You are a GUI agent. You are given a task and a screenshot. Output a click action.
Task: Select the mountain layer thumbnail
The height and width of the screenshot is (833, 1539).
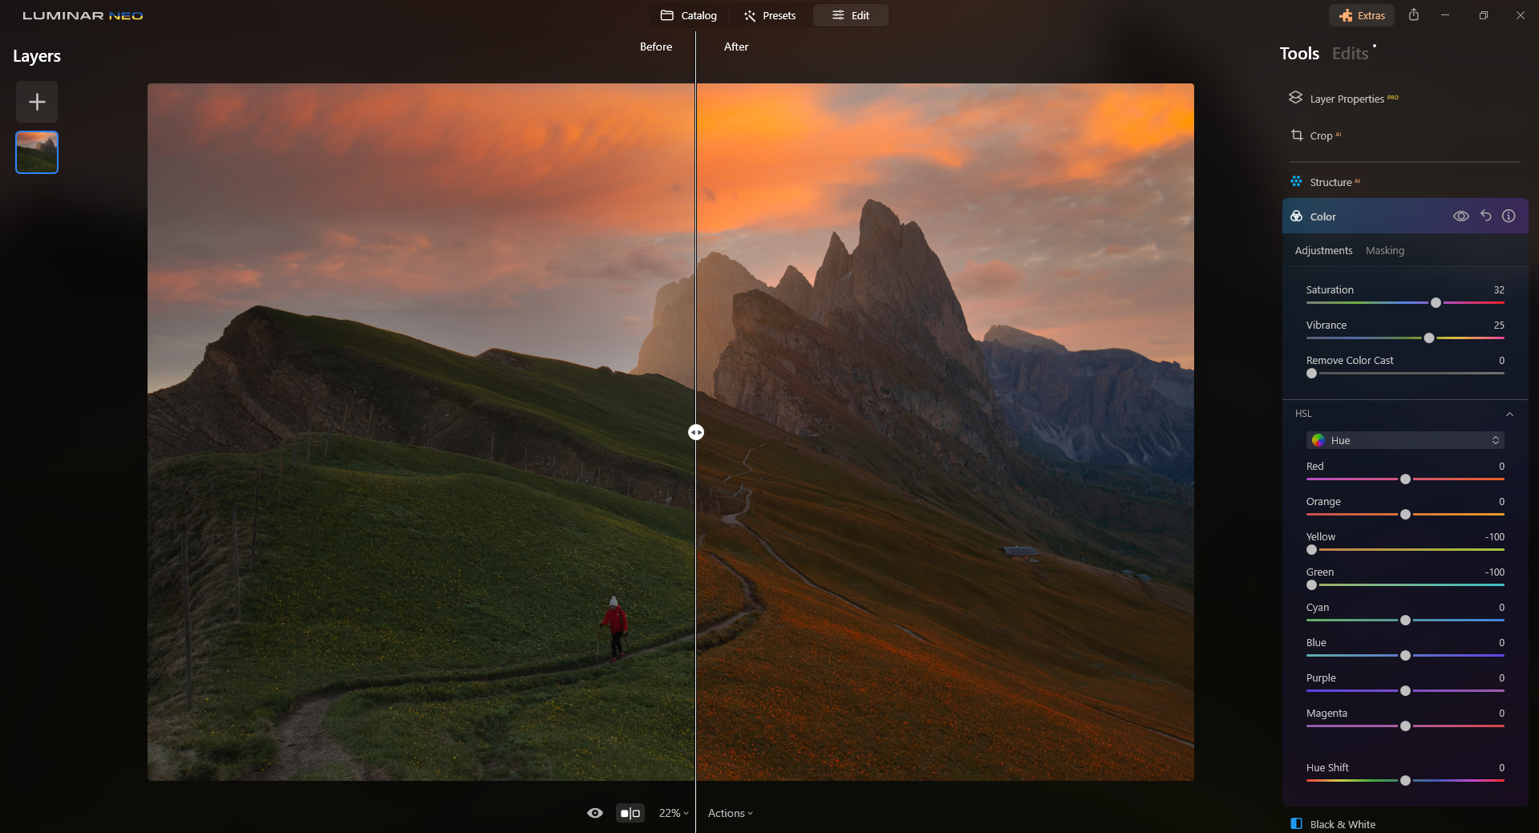(x=37, y=152)
